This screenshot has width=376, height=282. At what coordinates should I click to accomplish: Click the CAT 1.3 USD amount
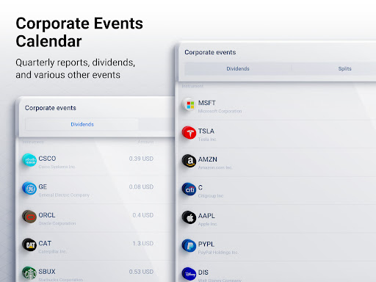click(x=143, y=243)
